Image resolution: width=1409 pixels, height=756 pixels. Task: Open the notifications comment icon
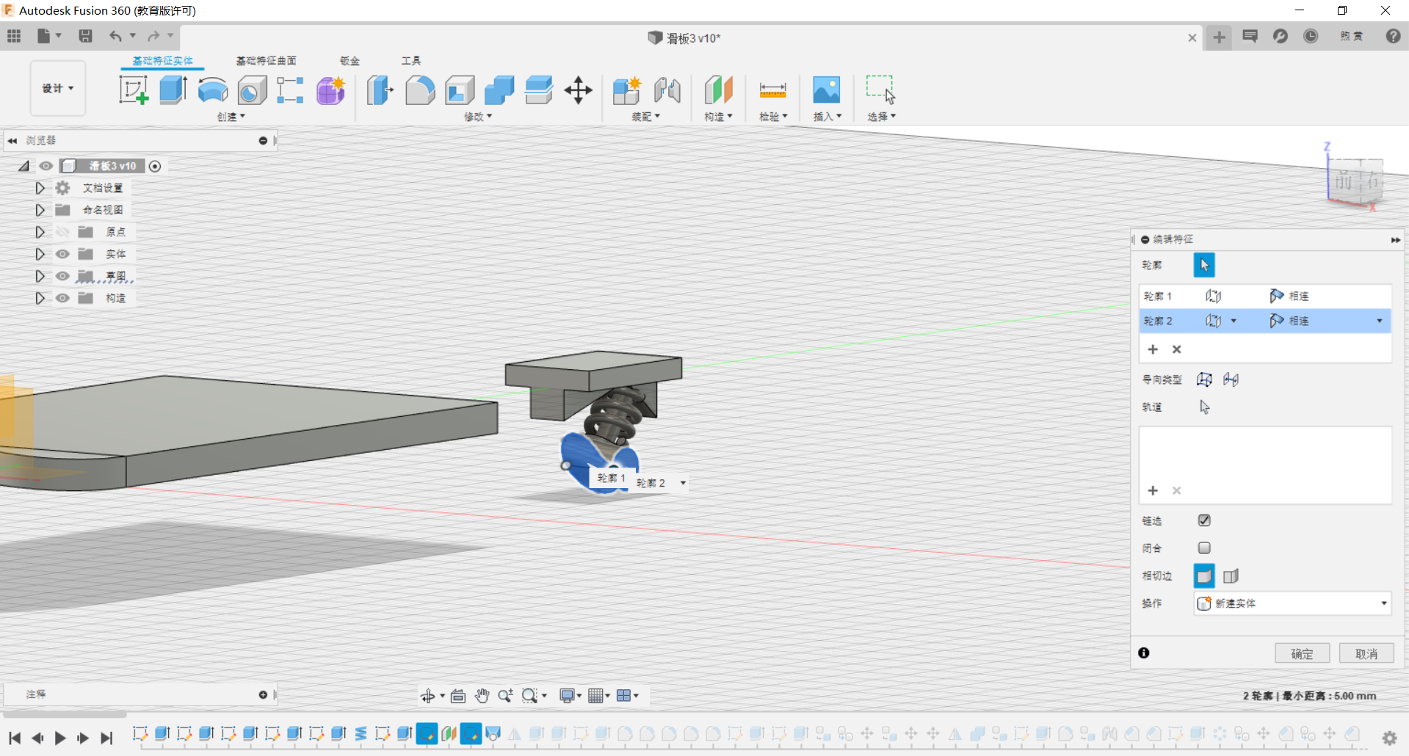click(1250, 36)
